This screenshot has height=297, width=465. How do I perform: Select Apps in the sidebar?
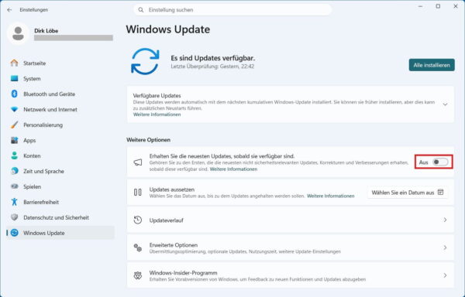click(x=60, y=140)
